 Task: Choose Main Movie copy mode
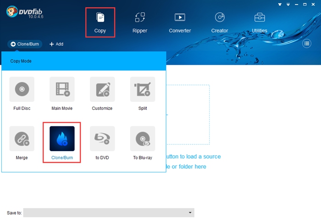coord(62,94)
